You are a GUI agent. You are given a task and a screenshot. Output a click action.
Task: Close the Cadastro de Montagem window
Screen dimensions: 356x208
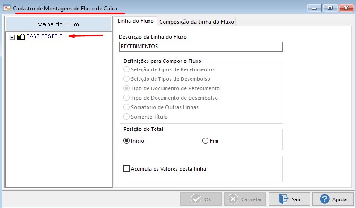346,8
